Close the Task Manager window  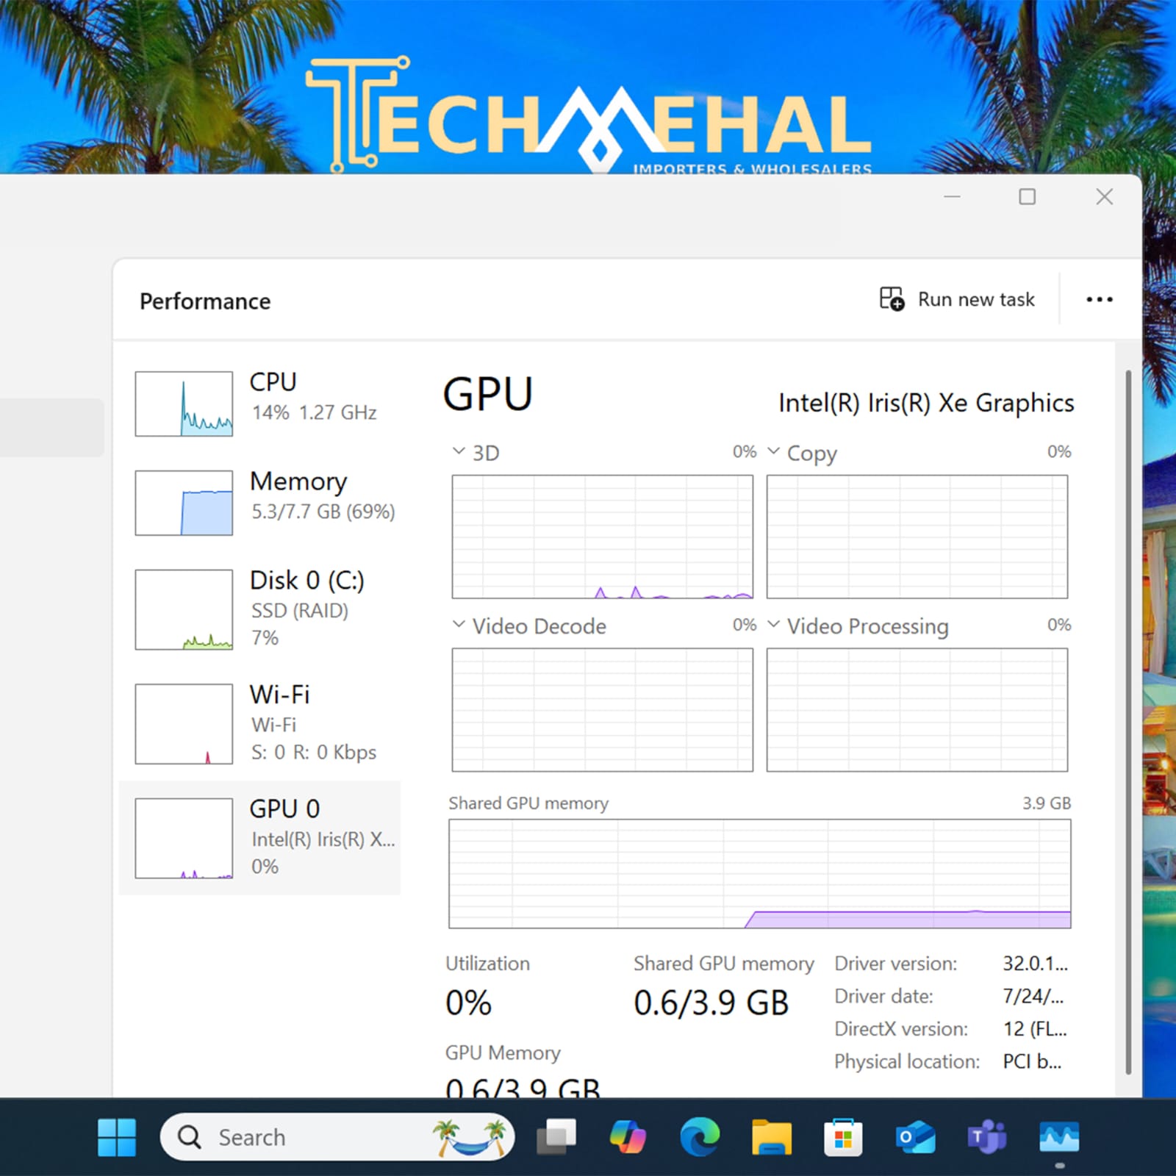1104,196
